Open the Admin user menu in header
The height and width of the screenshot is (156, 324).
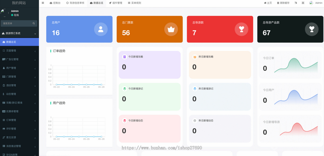[x=316, y=3]
